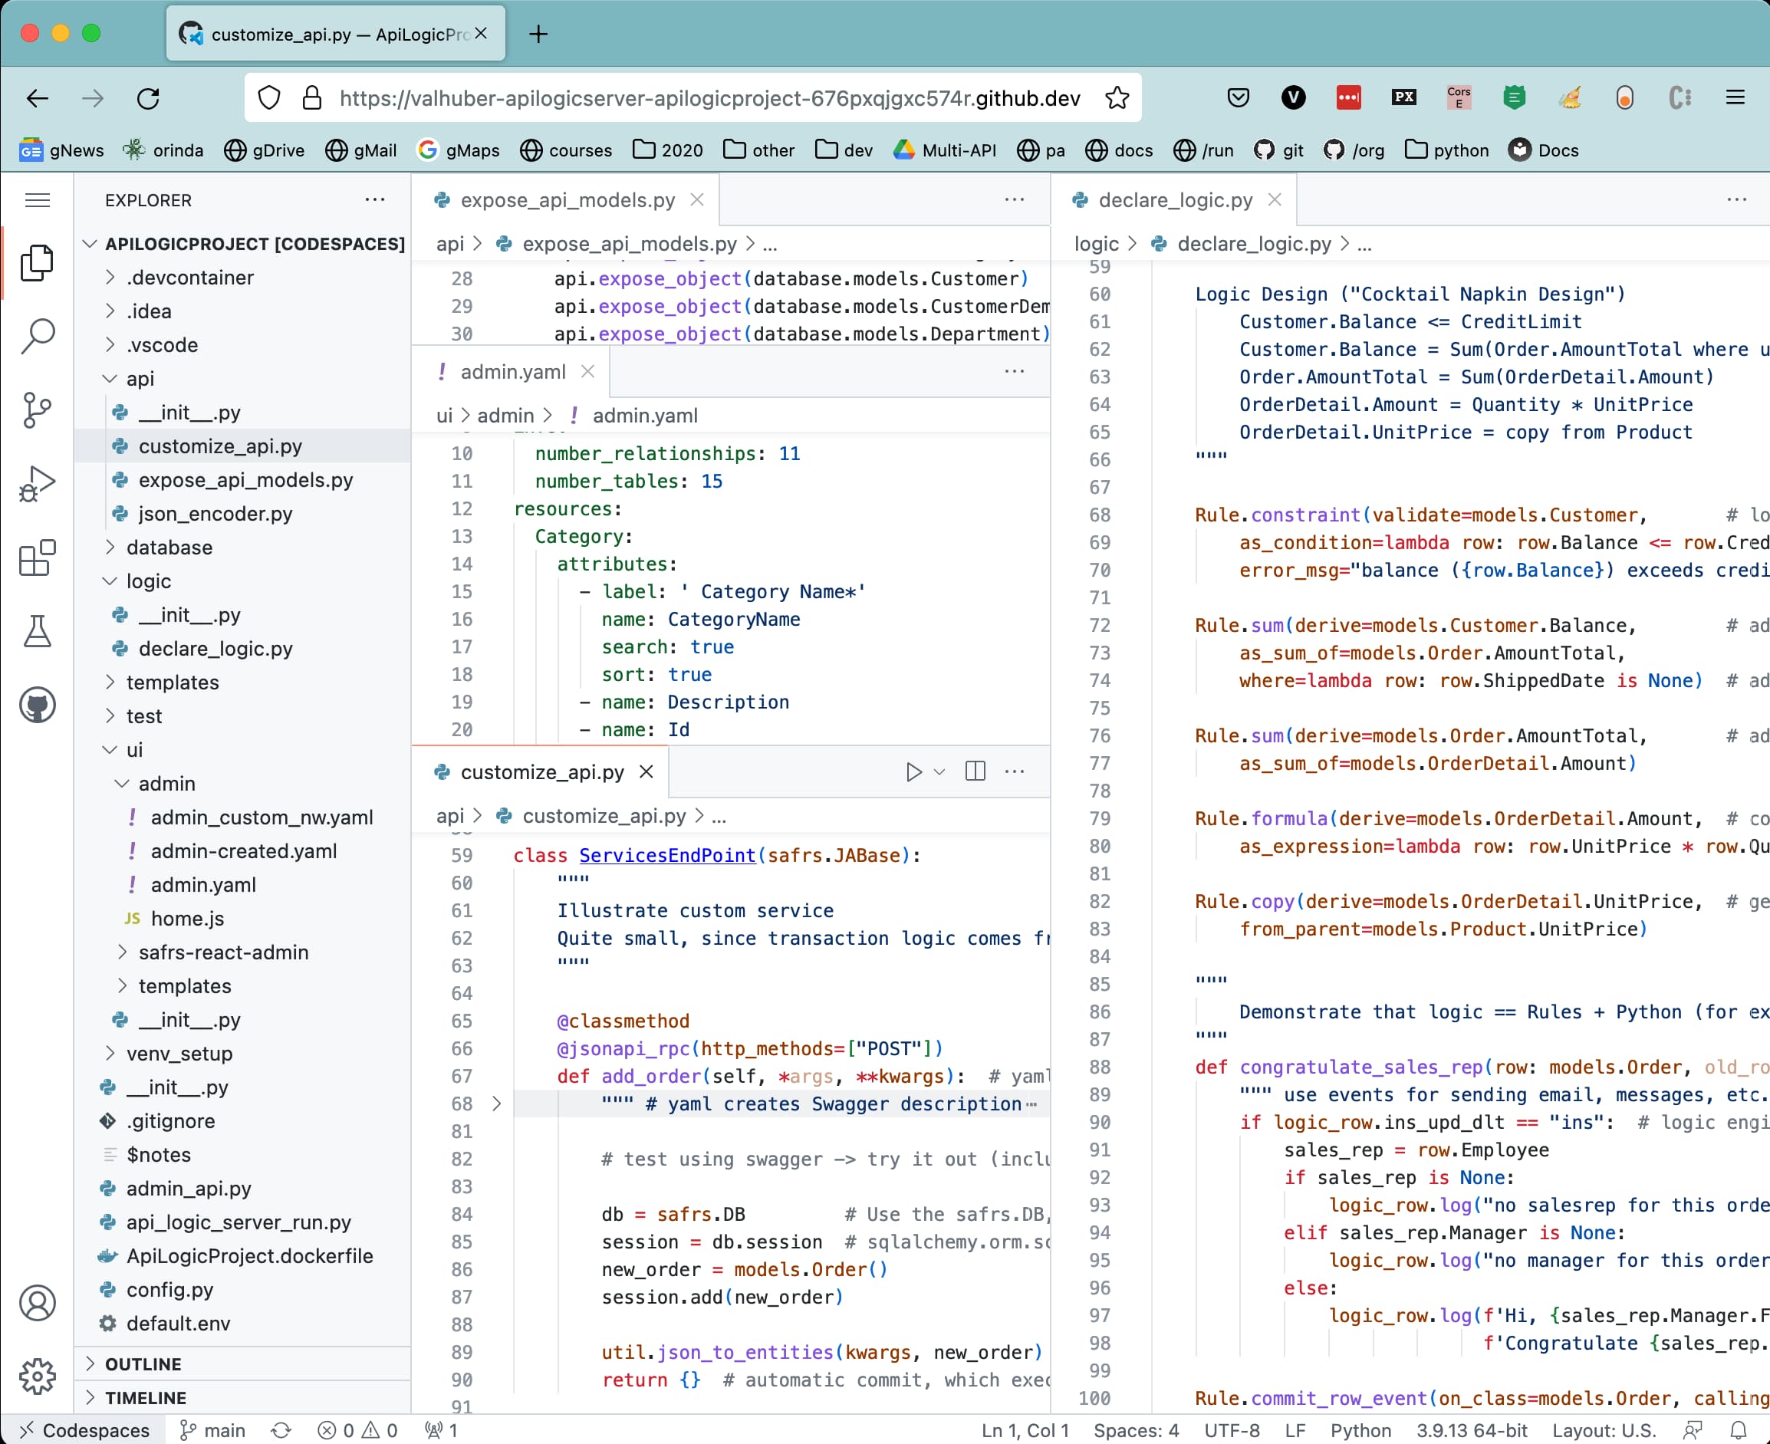Open the run button dropdown arrow
The image size is (1770, 1444).
coord(939,772)
